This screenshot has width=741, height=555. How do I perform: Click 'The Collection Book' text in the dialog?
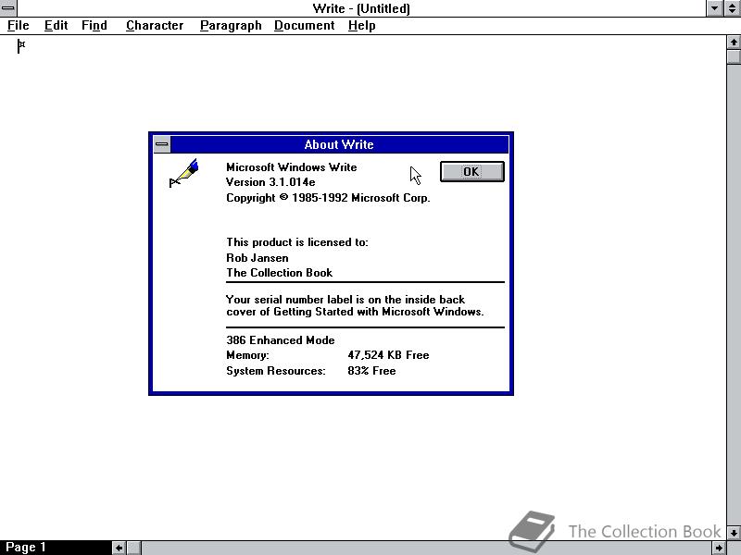tap(280, 273)
